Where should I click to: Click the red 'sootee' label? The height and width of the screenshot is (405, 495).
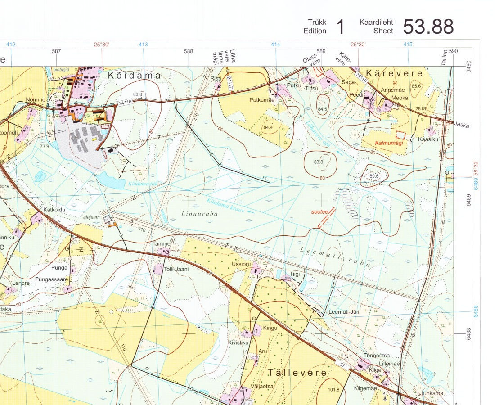(x=319, y=212)
